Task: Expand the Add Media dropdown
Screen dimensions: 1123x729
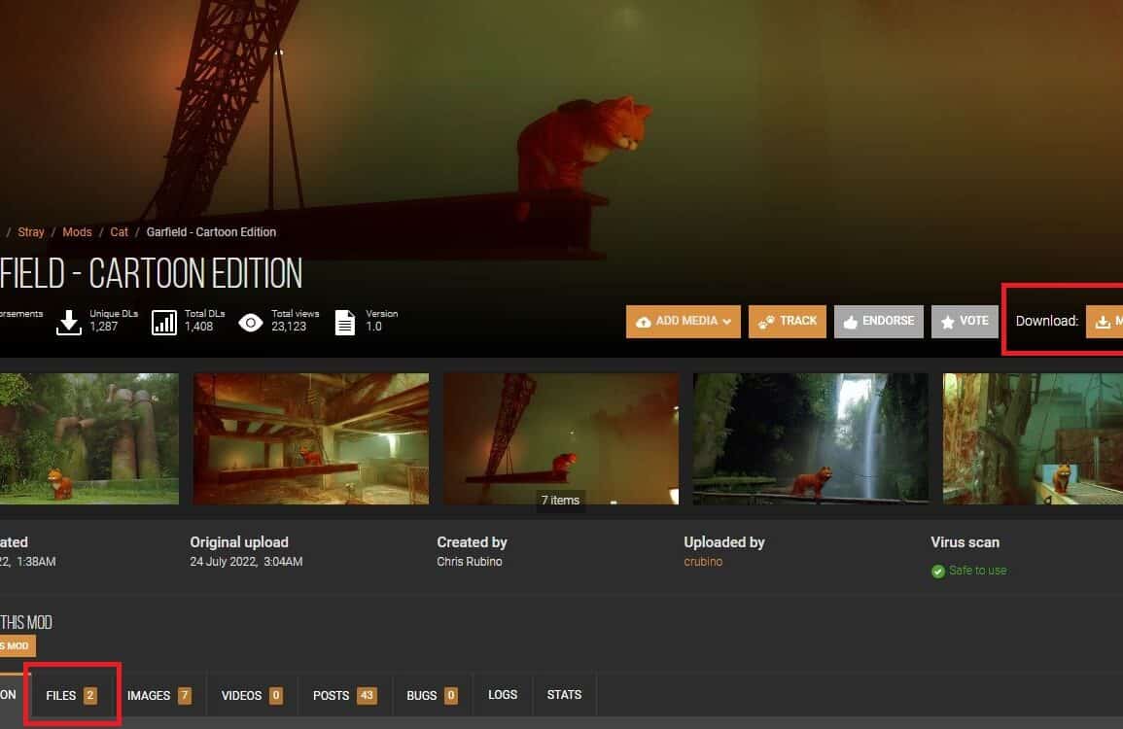Action: tap(684, 322)
